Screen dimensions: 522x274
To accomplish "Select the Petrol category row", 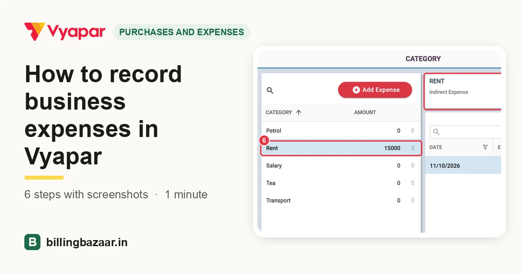I will [341, 130].
